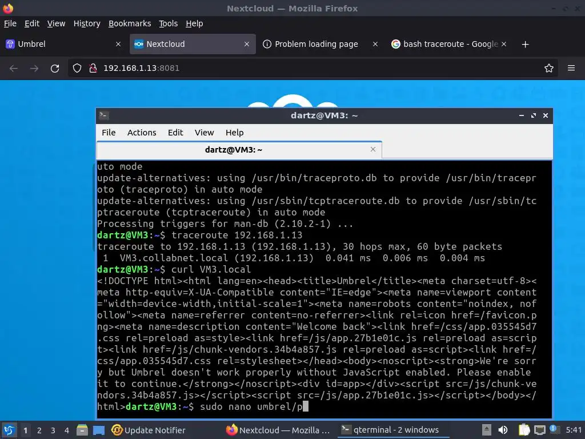Screen dimensions: 585x439
Task: Reload the current page
Action: [x=55, y=69]
